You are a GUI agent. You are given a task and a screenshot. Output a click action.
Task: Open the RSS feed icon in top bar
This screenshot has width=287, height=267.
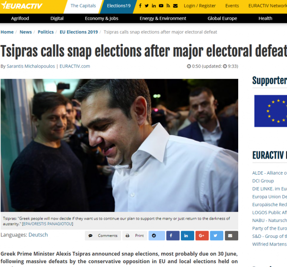[x=168, y=6]
